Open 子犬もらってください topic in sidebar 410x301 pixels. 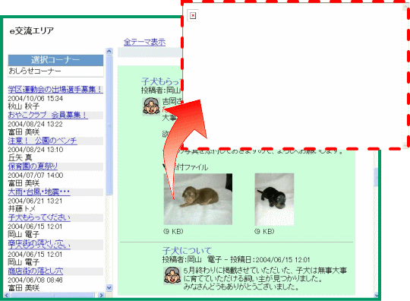pos(39,217)
